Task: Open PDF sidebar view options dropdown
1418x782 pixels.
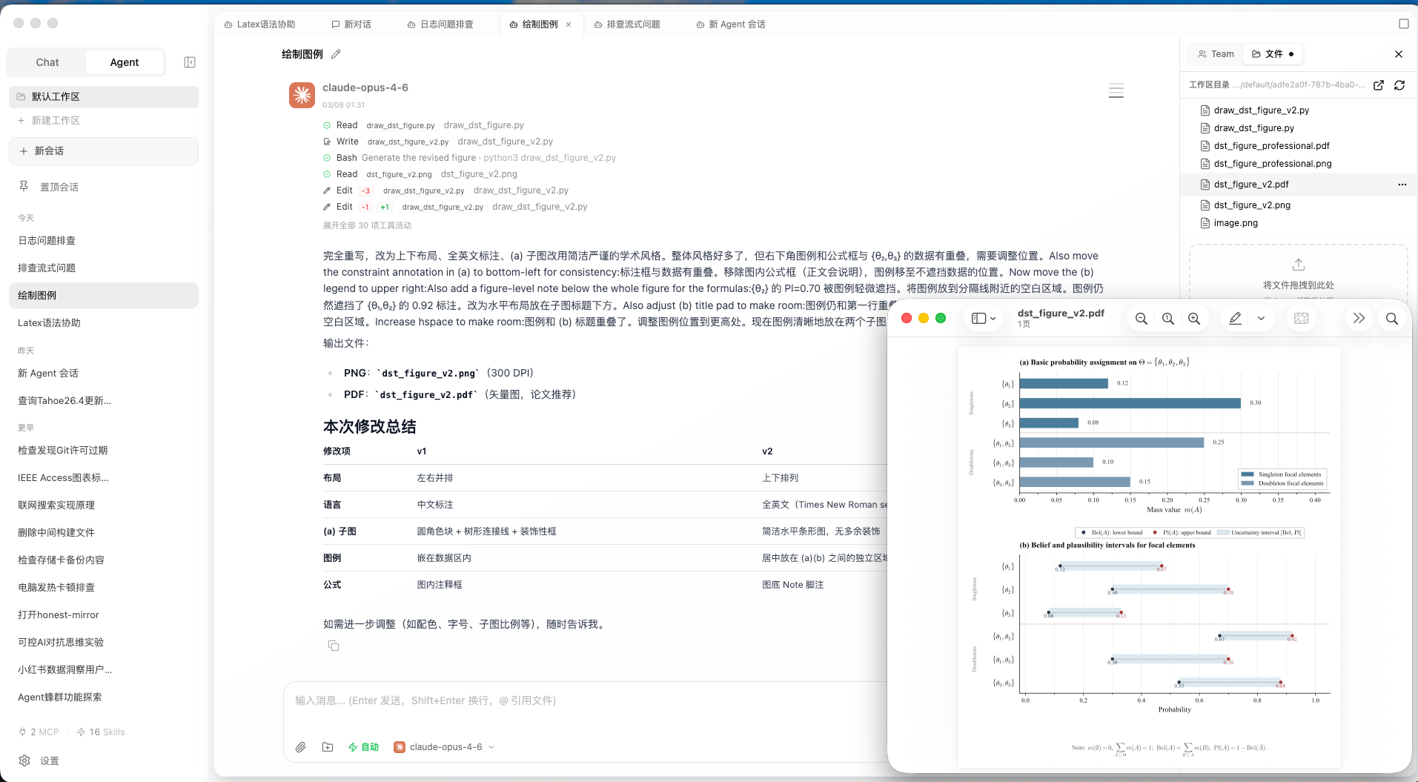Action: [x=984, y=319]
